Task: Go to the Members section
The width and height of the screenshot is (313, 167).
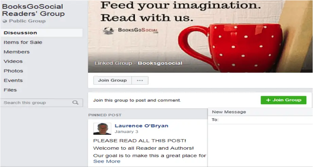Action: [17, 52]
